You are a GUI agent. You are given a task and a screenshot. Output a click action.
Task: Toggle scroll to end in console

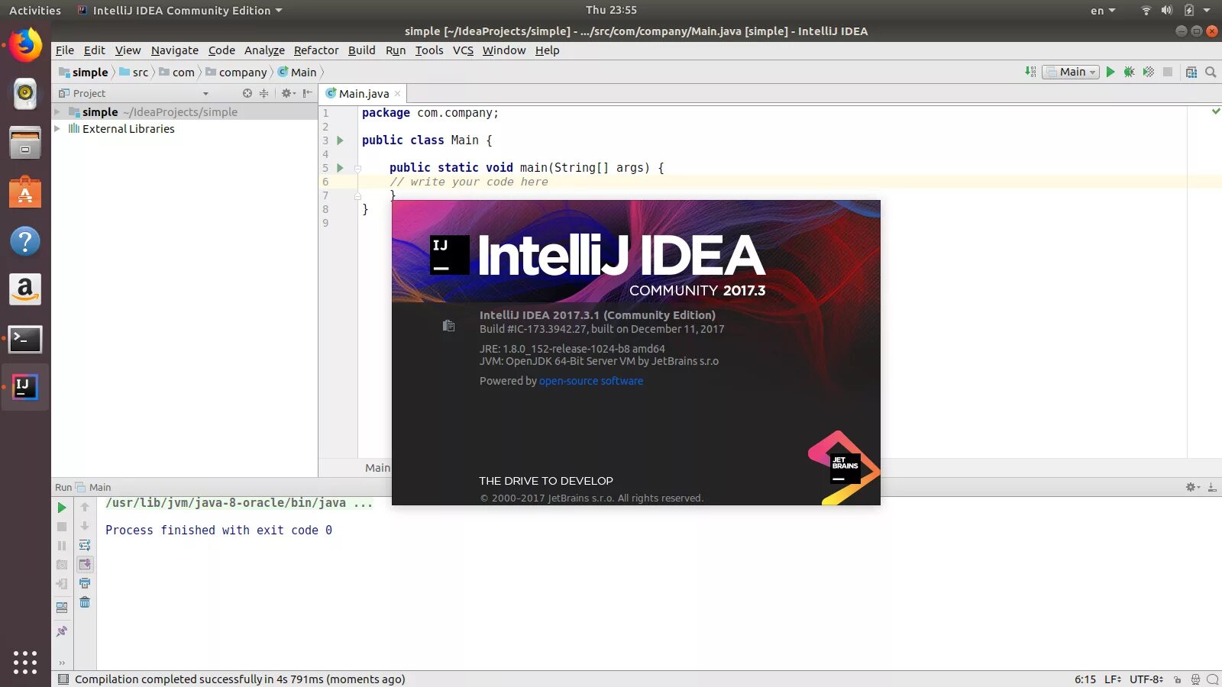click(x=85, y=564)
